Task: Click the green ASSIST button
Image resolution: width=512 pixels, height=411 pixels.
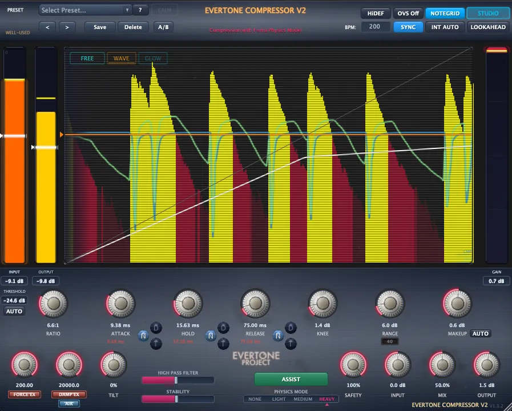Action: (x=291, y=380)
